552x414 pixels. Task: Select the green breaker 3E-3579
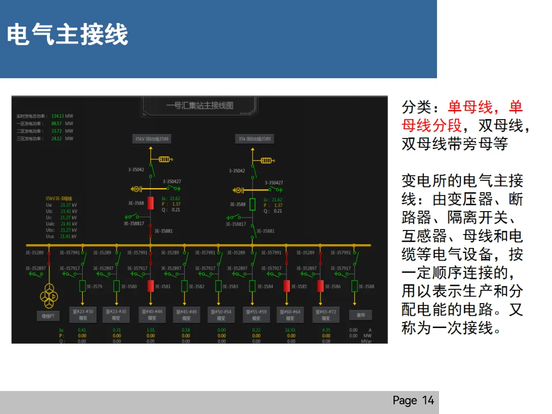click(x=82, y=285)
